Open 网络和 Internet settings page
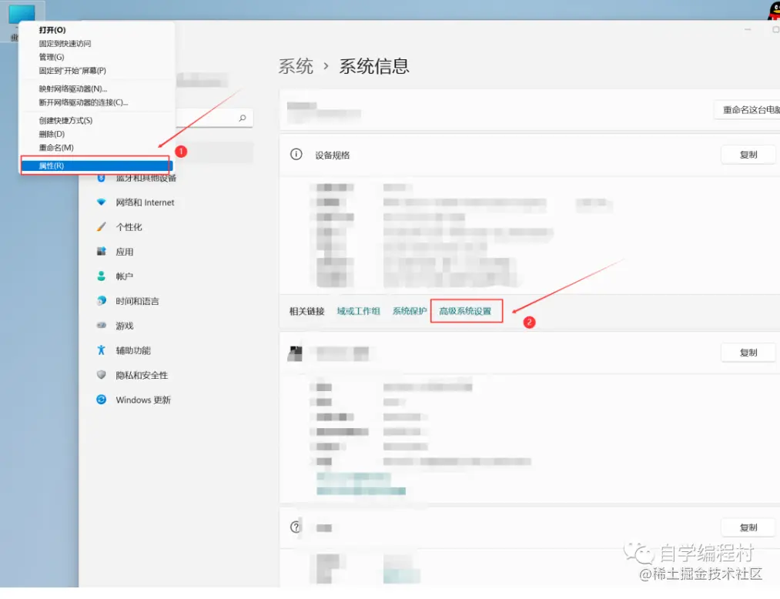Image resolution: width=780 pixels, height=599 pixels. [x=146, y=202]
